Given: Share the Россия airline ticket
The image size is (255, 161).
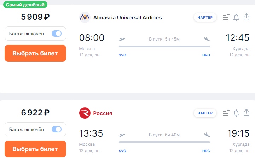Looking at the screenshot, I should click(x=247, y=113).
